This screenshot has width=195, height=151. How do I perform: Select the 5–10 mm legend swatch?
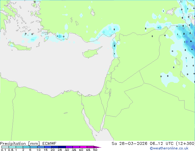(34, 147)
